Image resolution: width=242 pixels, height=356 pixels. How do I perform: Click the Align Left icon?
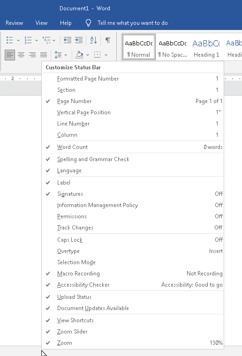coord(10,55)
